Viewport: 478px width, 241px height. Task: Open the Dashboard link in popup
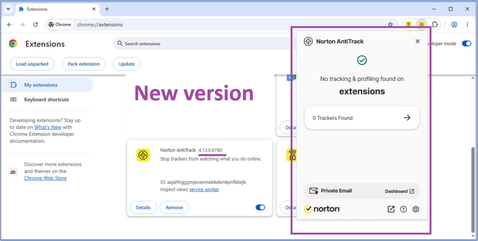click(400, 191)
